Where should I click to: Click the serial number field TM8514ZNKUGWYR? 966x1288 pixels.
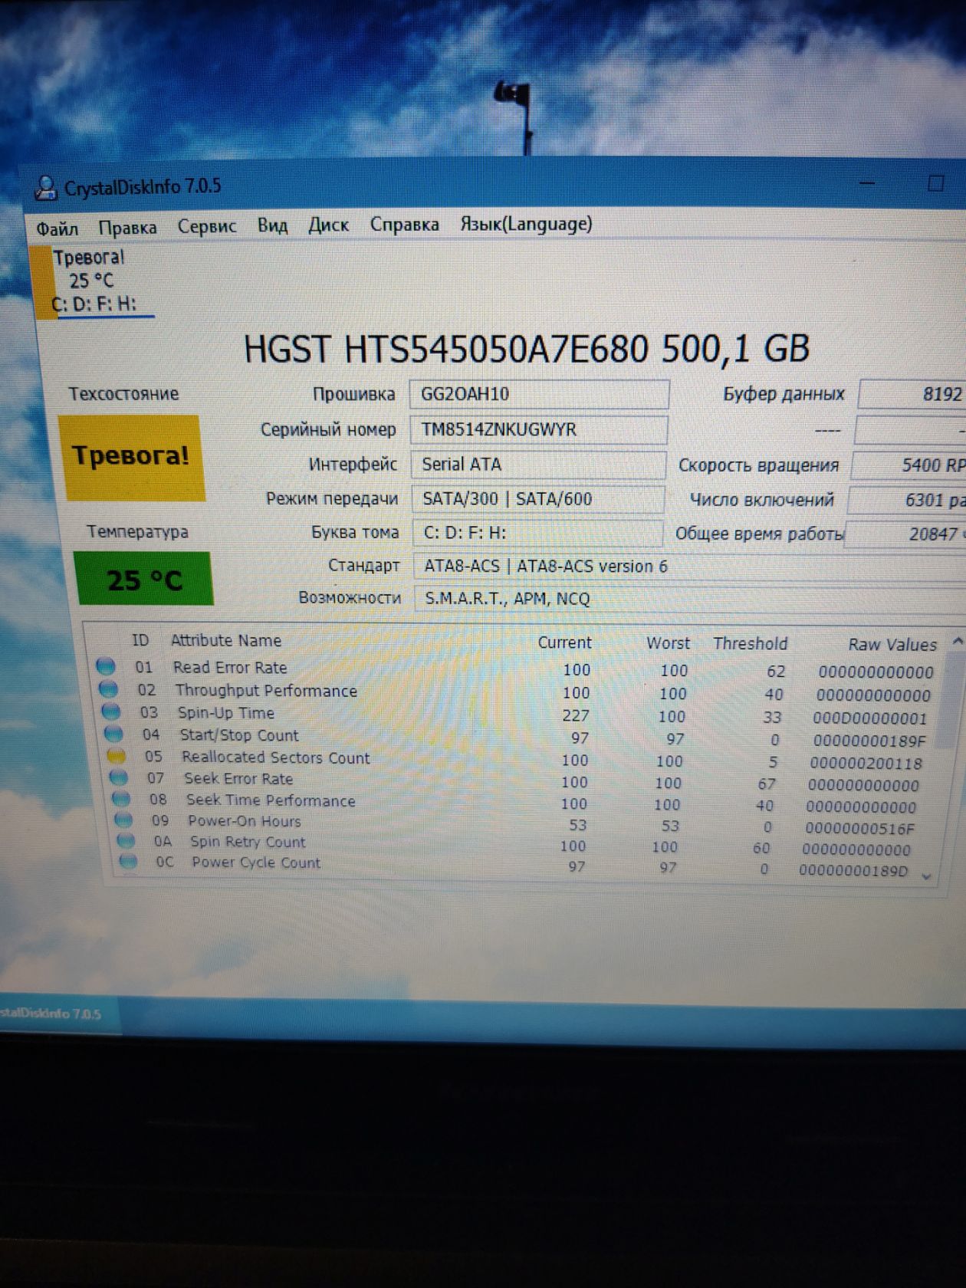tap(539, 429)
